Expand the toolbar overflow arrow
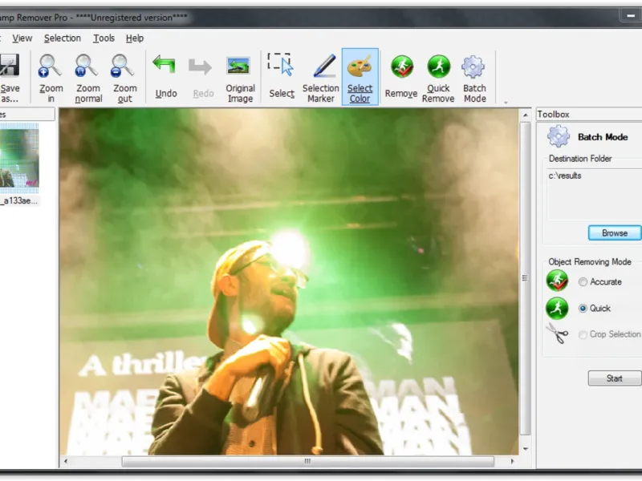Screen dimensions: 642x481 [x=506, y=103]
